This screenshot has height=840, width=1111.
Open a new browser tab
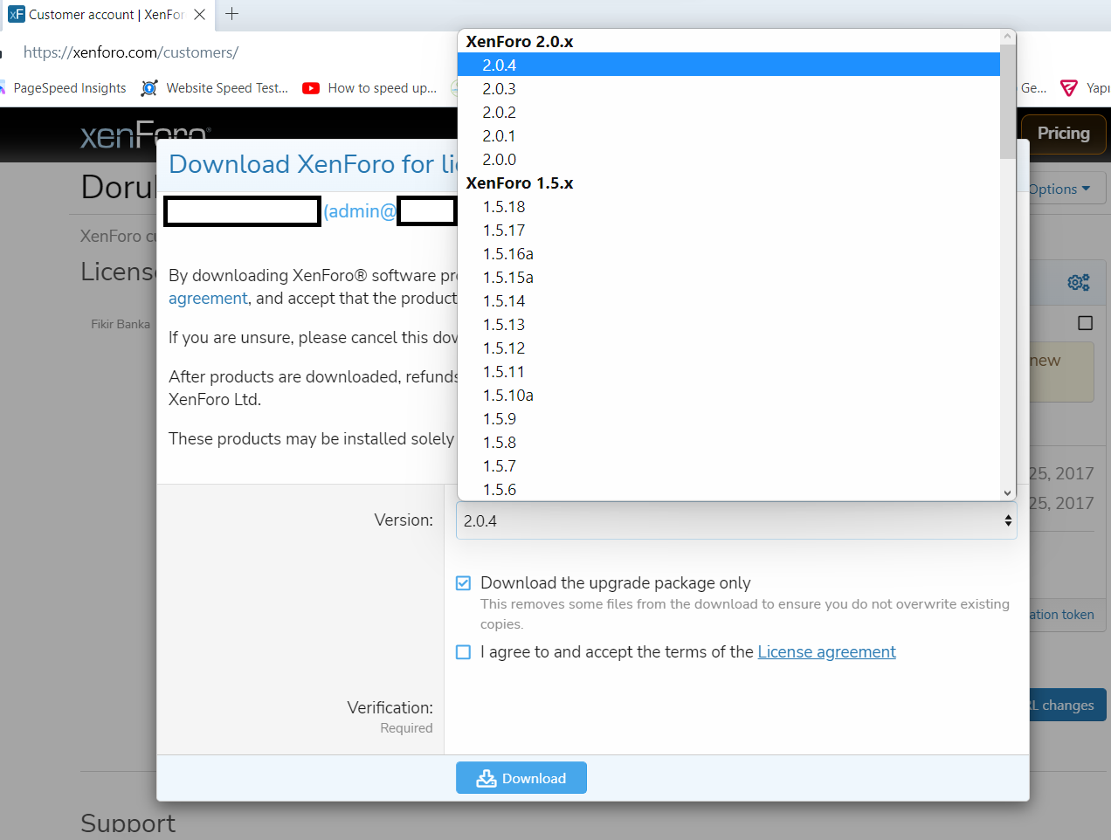(231, 14)
